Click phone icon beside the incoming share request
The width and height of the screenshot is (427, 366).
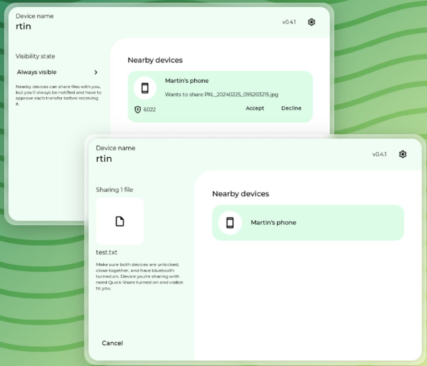click(x=145, y=88)
